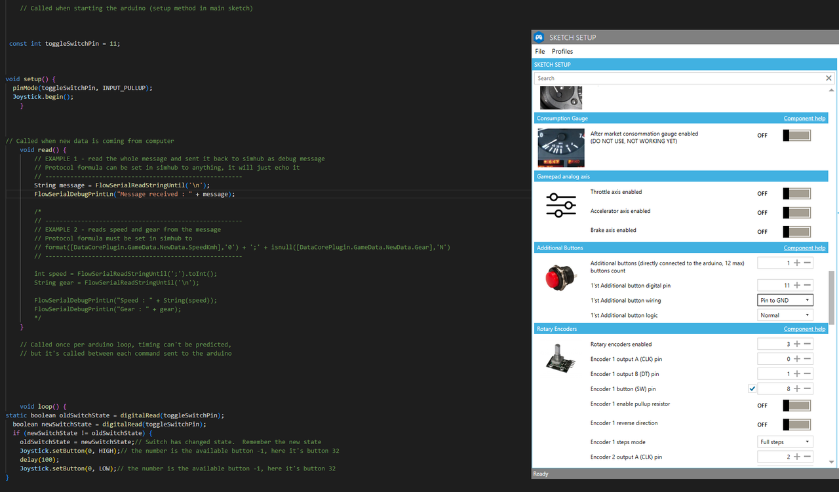Click the rotary encoder module image
Screen dimensions: 839x492
tap(562, 358)
